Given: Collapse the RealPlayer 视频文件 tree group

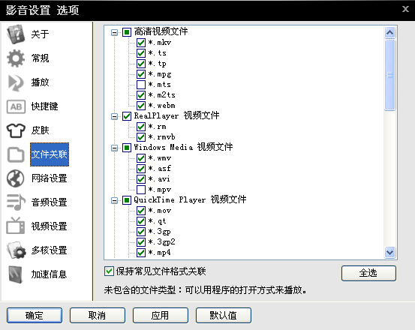Looking at the screenshot, I should tap(114, 116).
